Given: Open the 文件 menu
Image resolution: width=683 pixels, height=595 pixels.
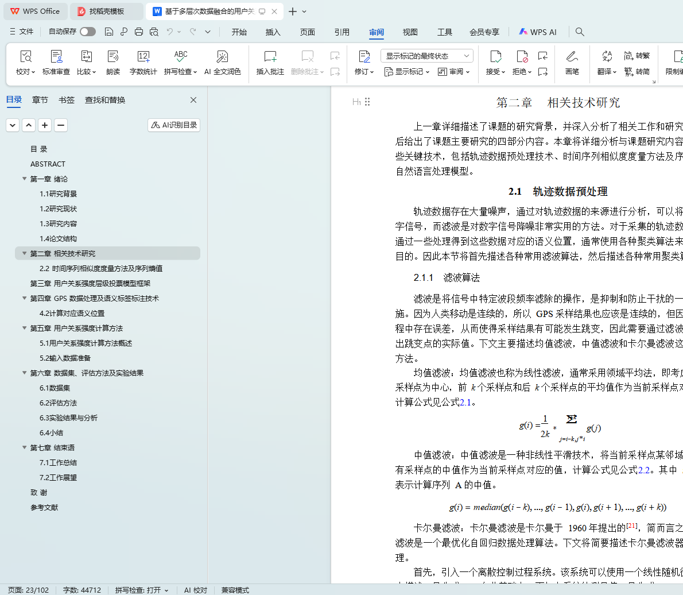Looking at the screenshot, I should pyautogui.click(x=22, y=32).
